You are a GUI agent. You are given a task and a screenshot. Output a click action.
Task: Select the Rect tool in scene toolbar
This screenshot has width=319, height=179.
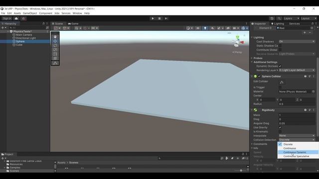point(55,54)
